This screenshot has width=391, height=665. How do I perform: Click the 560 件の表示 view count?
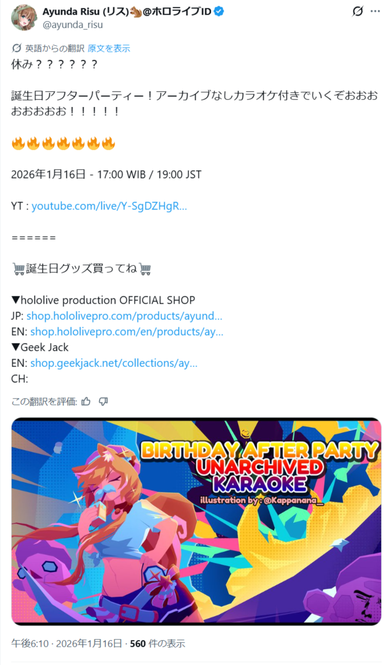click(158, 643)
